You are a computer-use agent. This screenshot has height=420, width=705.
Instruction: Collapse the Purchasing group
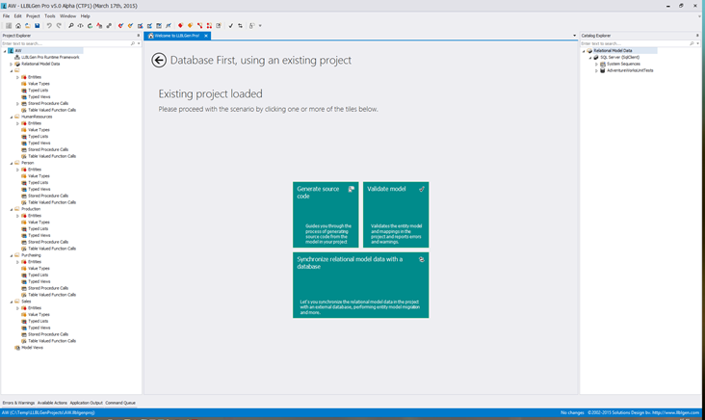pyautogui.click(x=12, y=255)
